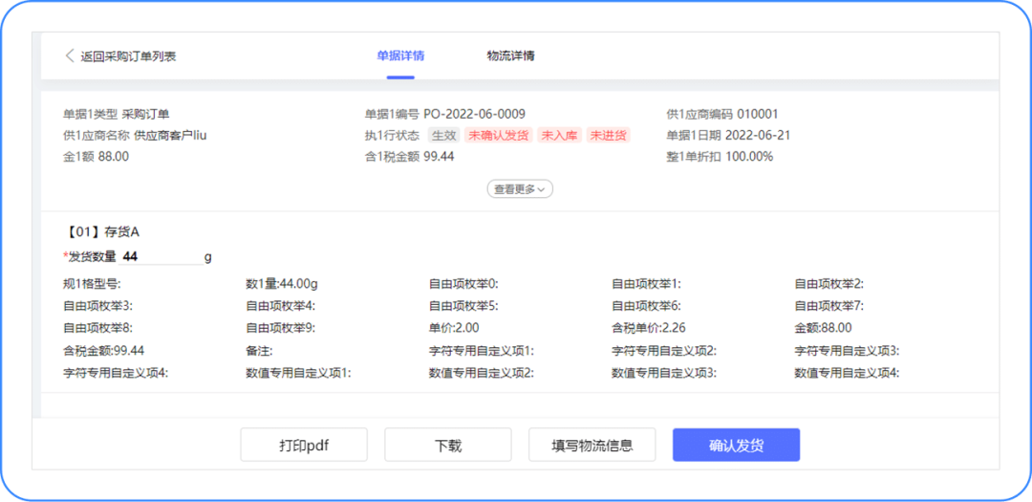Click 字符专用自定义项1: label
The height and width of the screenshot is (502, 1032).
pyautogui.click(x=481, y=350)
